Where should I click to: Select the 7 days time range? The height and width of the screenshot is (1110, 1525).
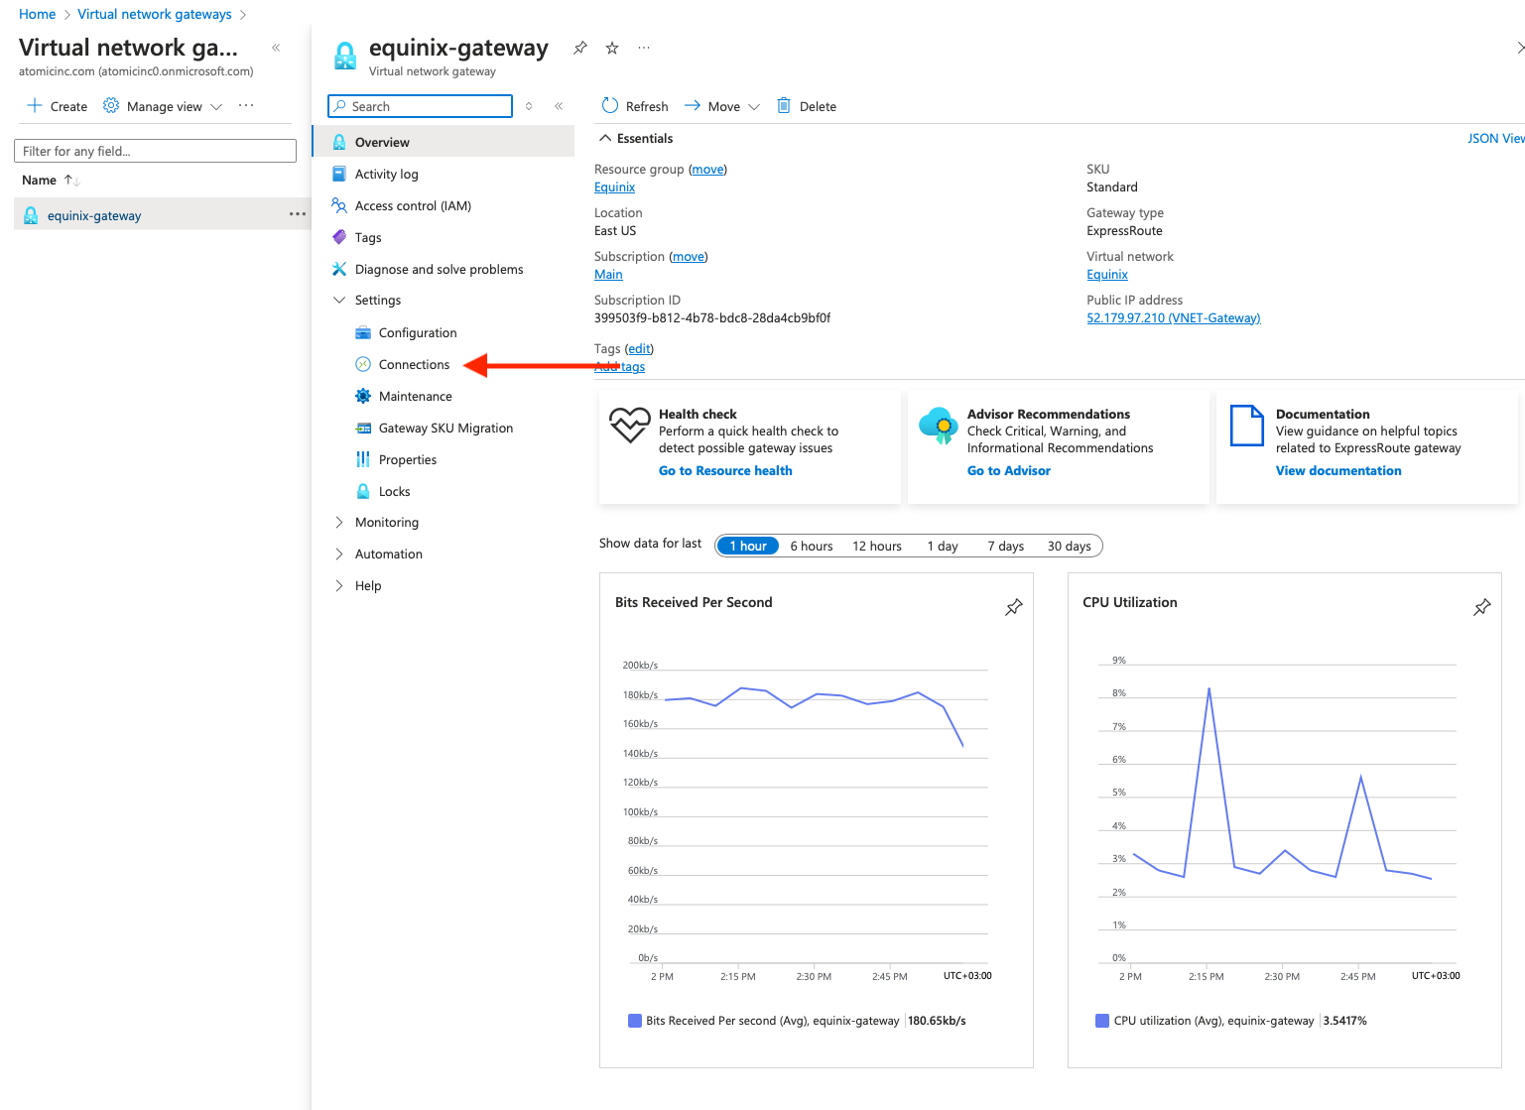click(1005, 546)
